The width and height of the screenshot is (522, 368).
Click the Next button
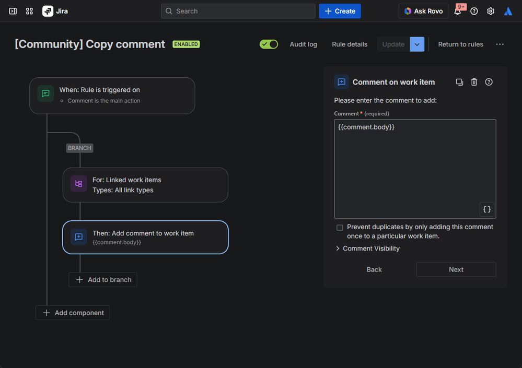coord(456,269)
